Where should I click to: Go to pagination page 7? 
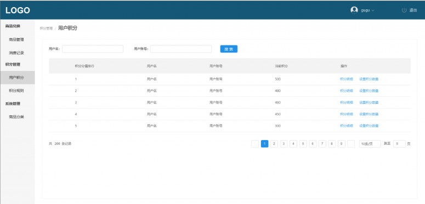(322, 144)
